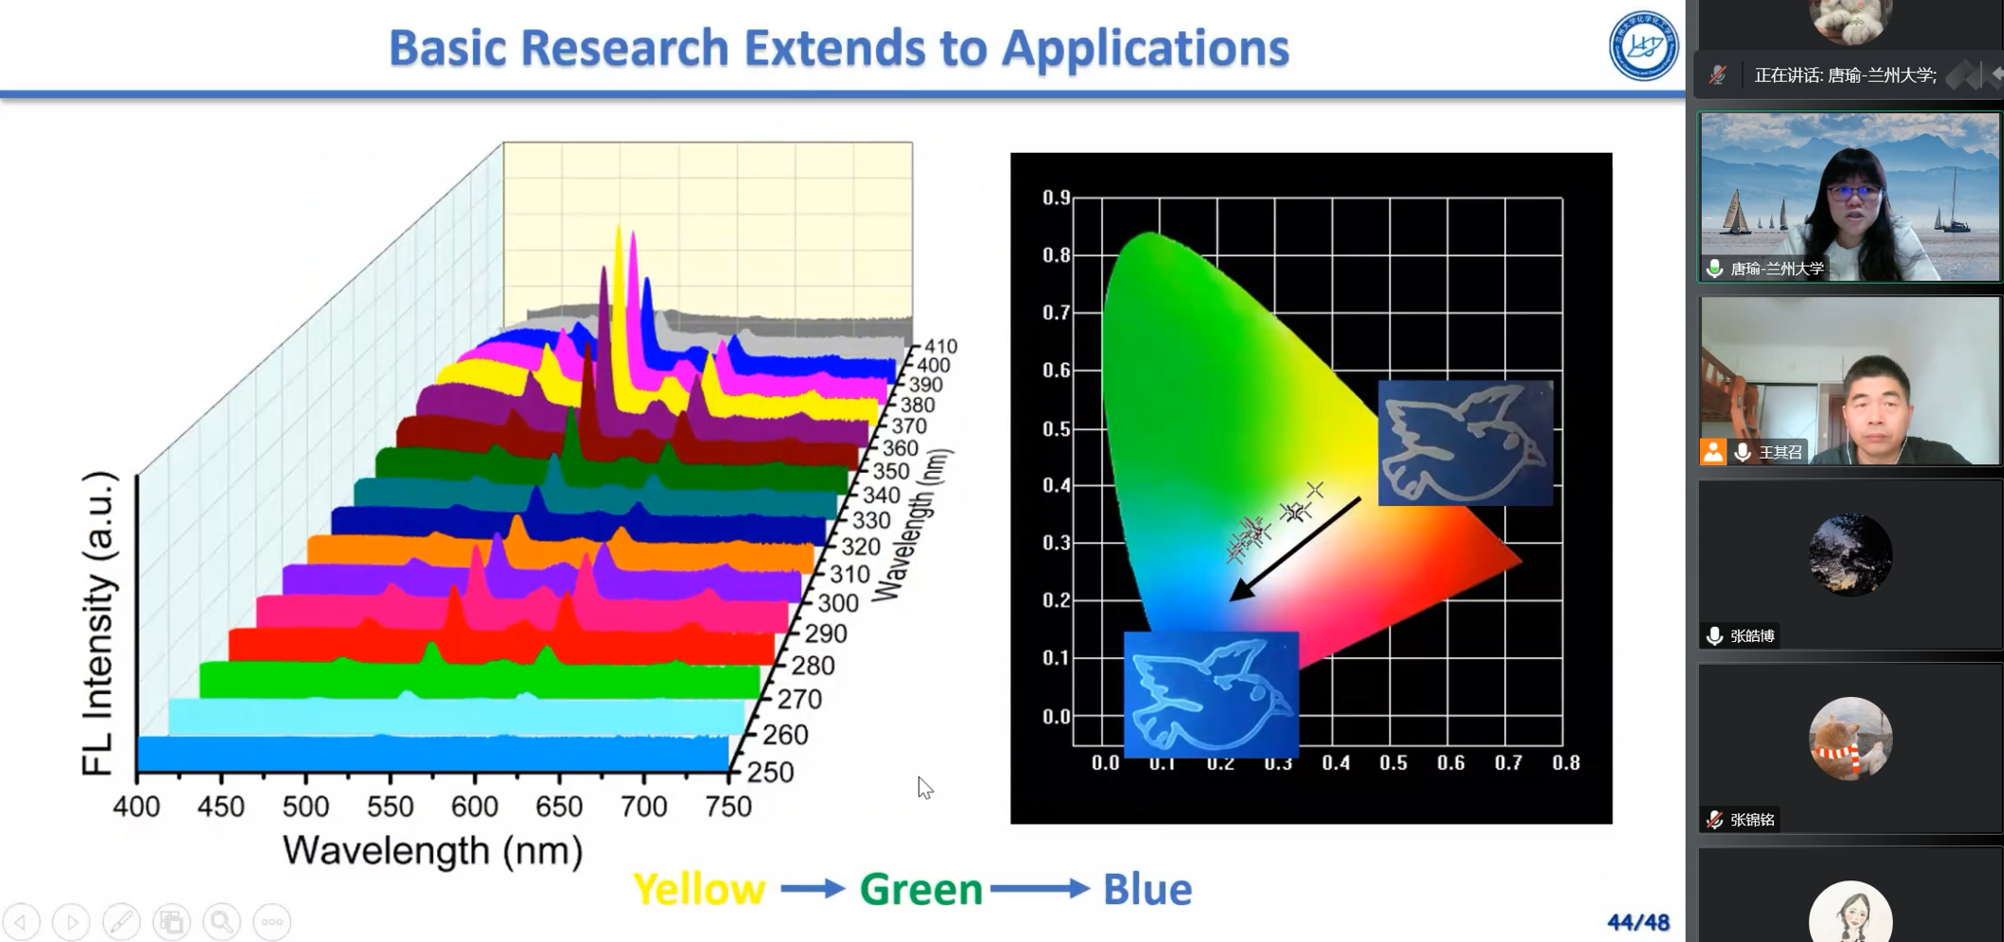Viewport: 2004px width, 942px height.
Task: Click the upper bird image on chromaticity chart
Action: click(1464, 443)
